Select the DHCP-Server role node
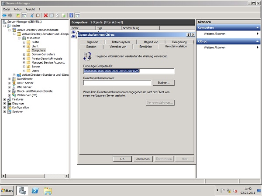 25,83
